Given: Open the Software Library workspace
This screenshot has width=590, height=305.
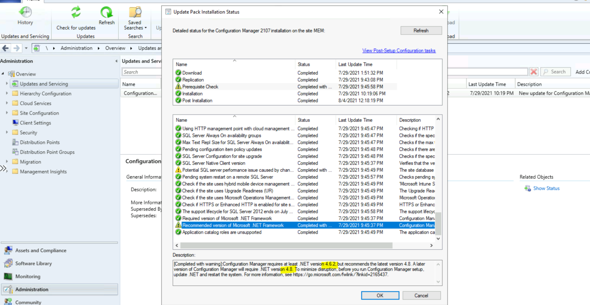Looking at the screenshot, I should click(x=33, y=264).
